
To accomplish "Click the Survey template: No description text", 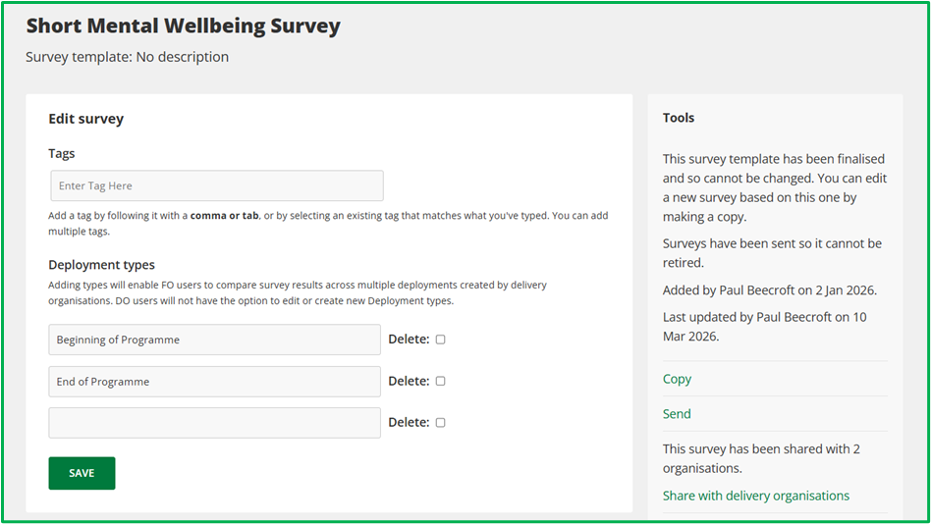I will tap(127, 57).
